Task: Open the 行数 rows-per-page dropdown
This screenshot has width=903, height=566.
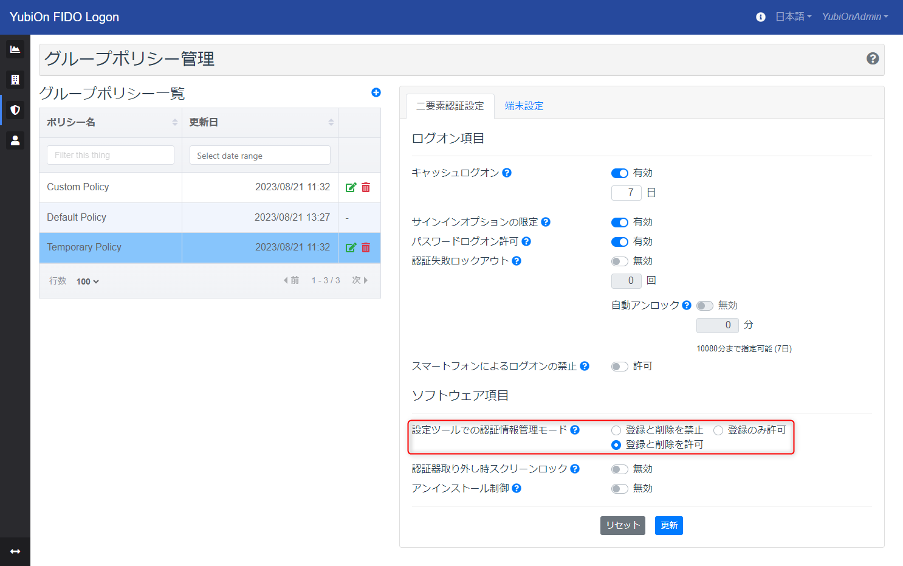Action: 87,281
